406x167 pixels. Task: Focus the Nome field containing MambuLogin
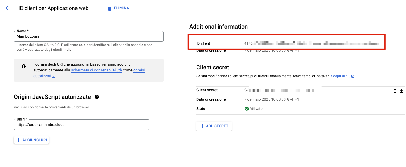89,36
